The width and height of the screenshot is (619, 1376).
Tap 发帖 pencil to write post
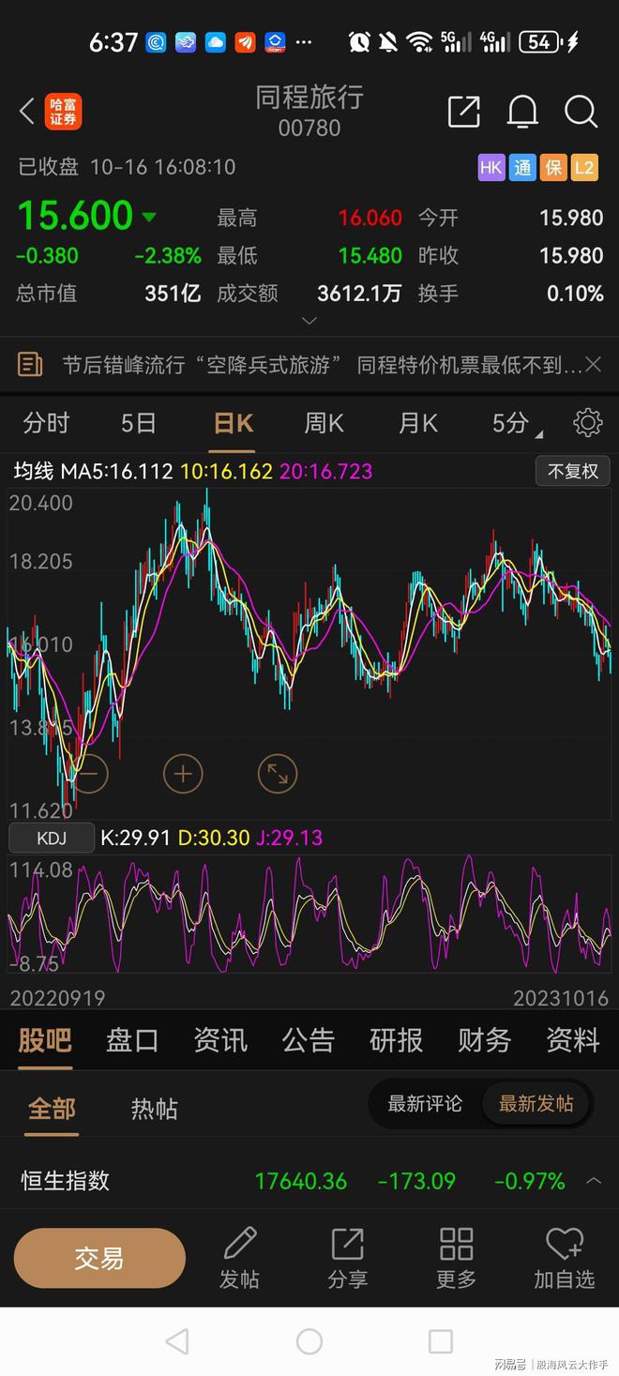239,1259
